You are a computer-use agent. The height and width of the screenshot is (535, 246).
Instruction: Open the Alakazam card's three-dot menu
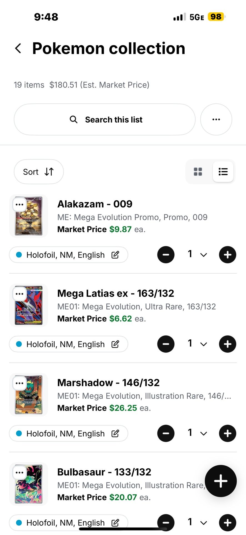19,205
